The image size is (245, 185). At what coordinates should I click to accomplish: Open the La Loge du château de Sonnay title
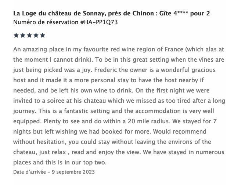pyautogui.click(x=111, y=14)
